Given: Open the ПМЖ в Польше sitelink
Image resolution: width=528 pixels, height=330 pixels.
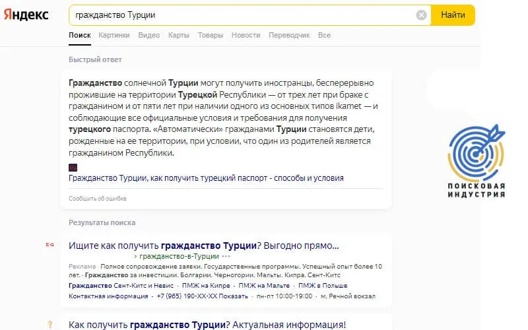Looking at the screenshot, I should [x=323, y=286].
